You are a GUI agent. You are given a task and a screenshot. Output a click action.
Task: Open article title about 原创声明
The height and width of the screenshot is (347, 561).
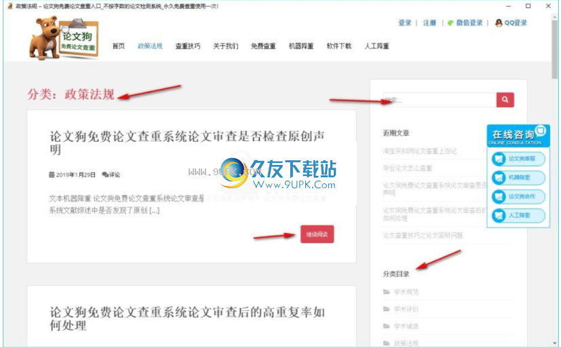(x=187, y=143)
